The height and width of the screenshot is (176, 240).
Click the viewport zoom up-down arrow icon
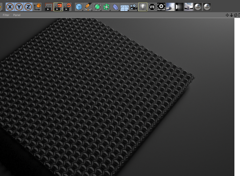click(x=231, y=15)
